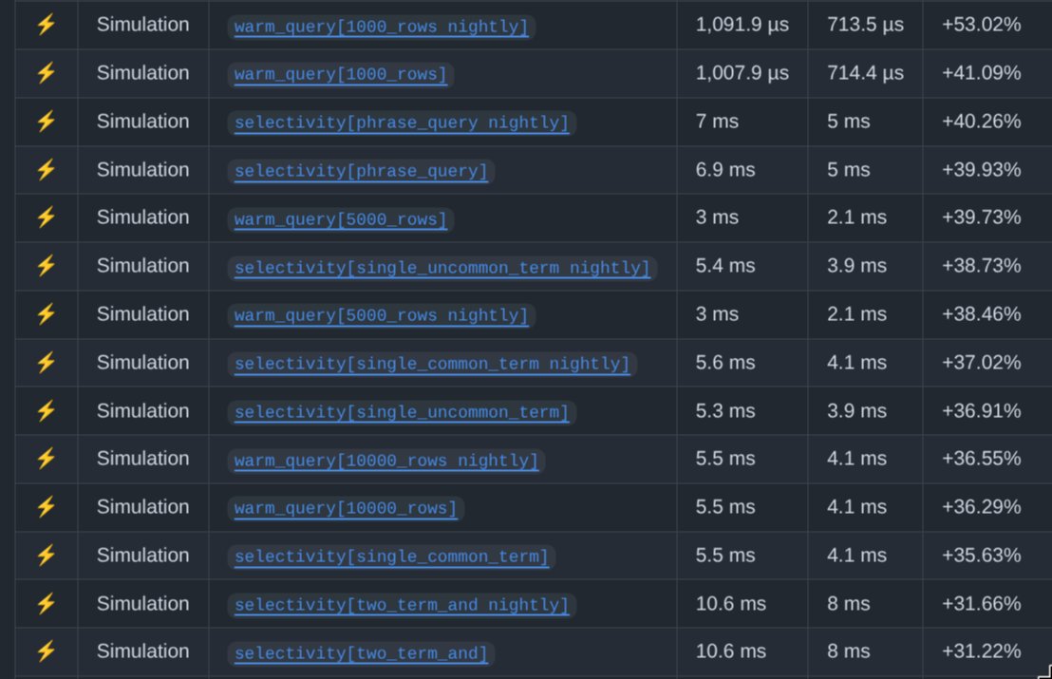
Task: Click lightning icon in warm_query[5000_rows nightly] row
Action: 47,314
